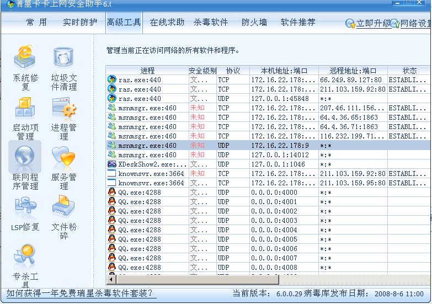The width and height of the screenshot is (432, 304).
Task: Click version number 6.0.0.29 in status bar
Action: click(289, 294)
